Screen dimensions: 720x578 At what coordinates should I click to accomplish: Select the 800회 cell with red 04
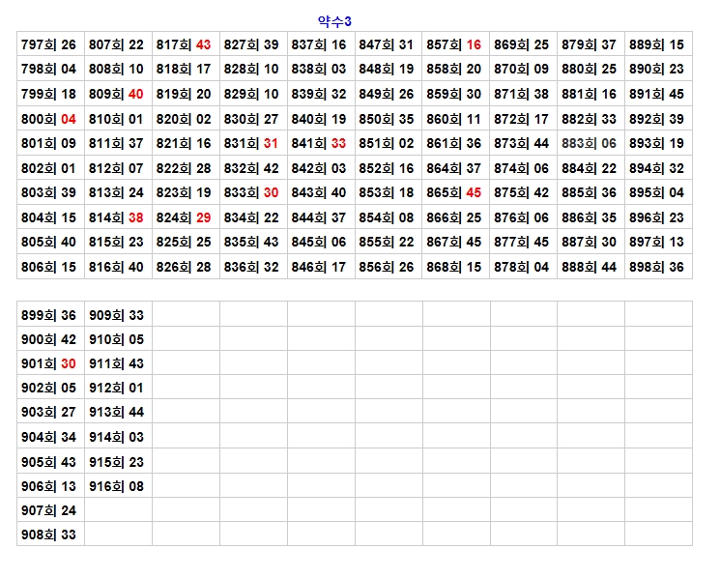pos(49,119)
